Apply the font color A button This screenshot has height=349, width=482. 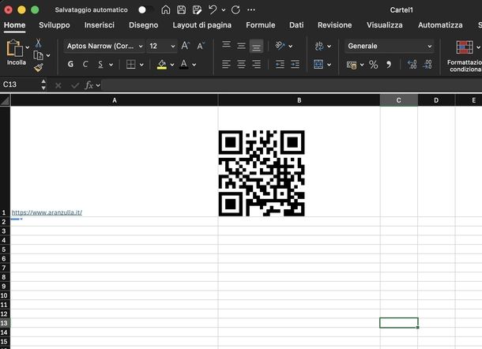tap(184, 64)
